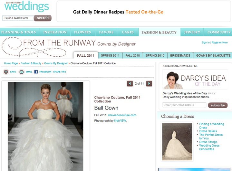The image size is (232, 171).
Task: Switch to the Bridesmaids tab
Action: [180, 55]
